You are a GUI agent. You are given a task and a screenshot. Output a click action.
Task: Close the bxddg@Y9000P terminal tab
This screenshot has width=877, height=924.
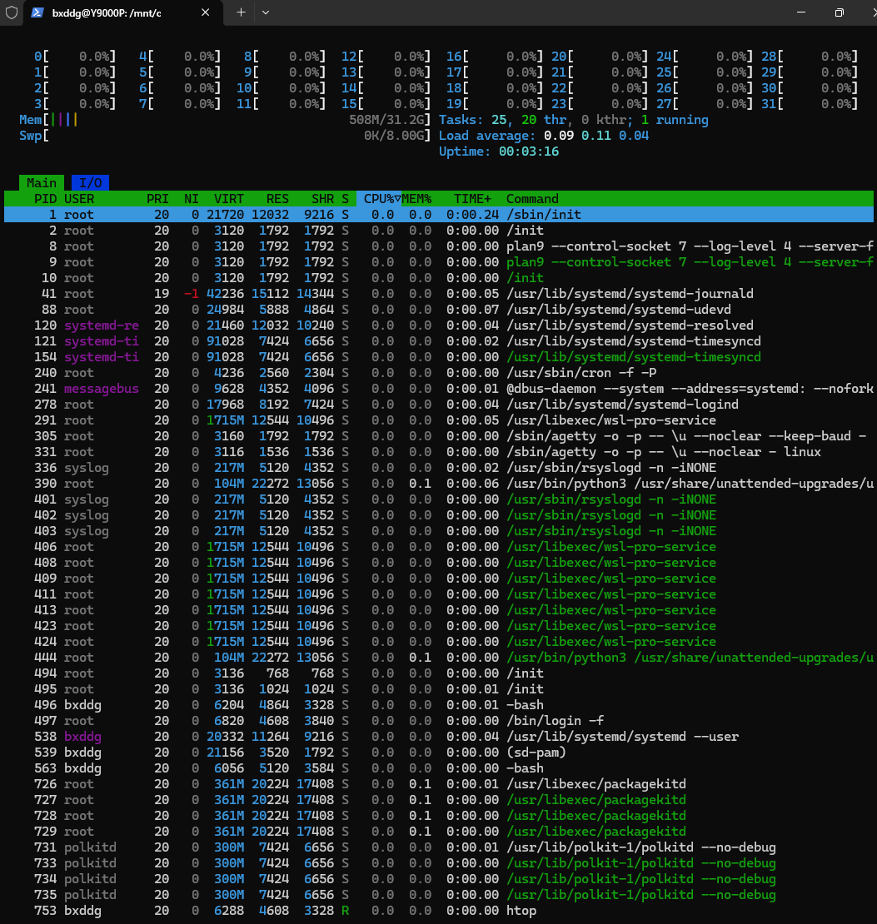click(202, 12)
